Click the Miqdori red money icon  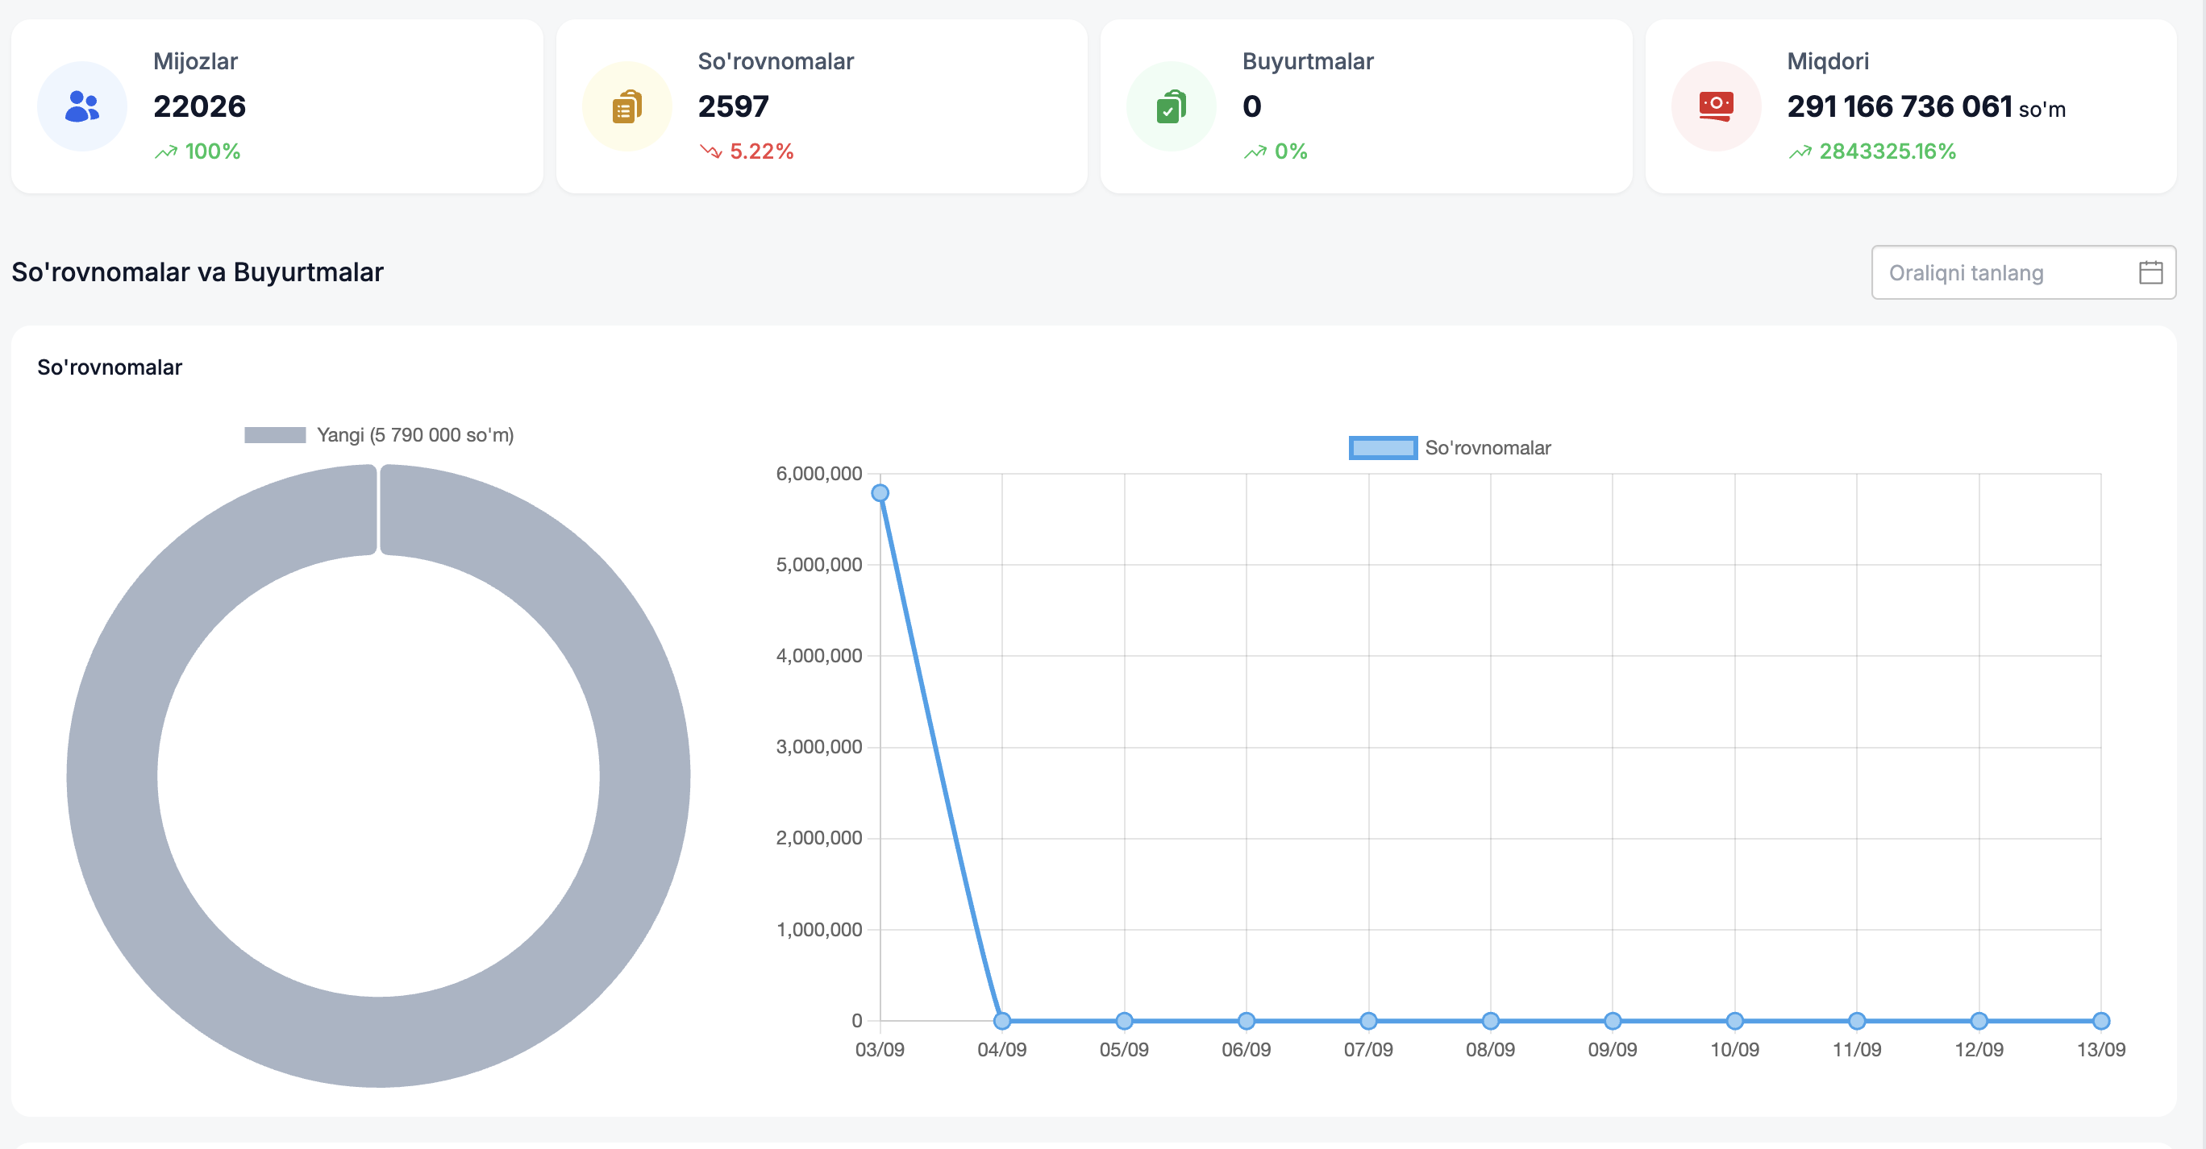(1715, 106)
